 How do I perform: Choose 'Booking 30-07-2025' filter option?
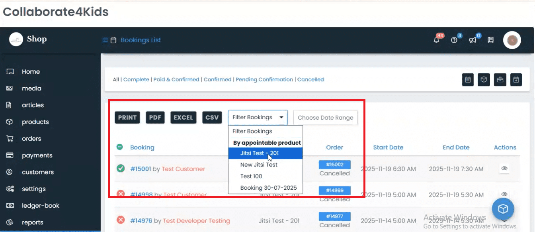click(x=268, y=188)
